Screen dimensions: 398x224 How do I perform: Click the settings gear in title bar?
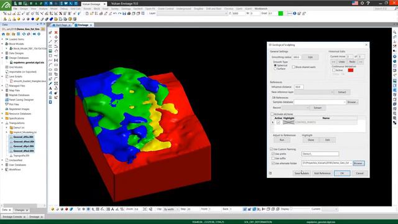coord(362,3)
